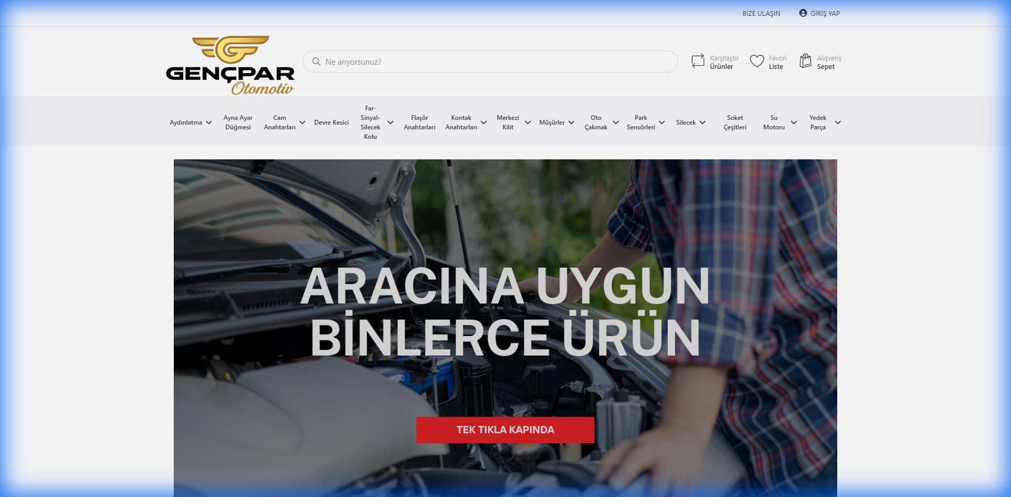Expand the Cam Anahtarları dropdown arrow
1011x497 pixels.
pos(302,123)
